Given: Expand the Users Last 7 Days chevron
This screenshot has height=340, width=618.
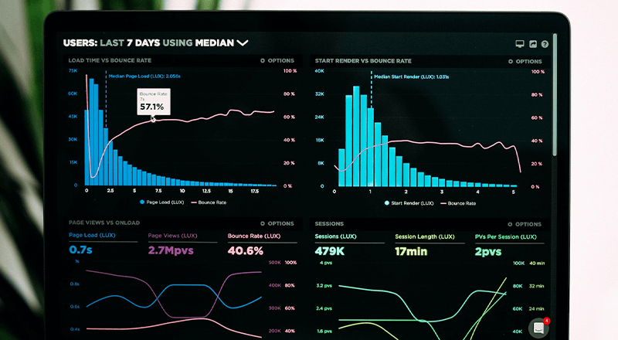Looking at the screenshot, I should point(243,42).
